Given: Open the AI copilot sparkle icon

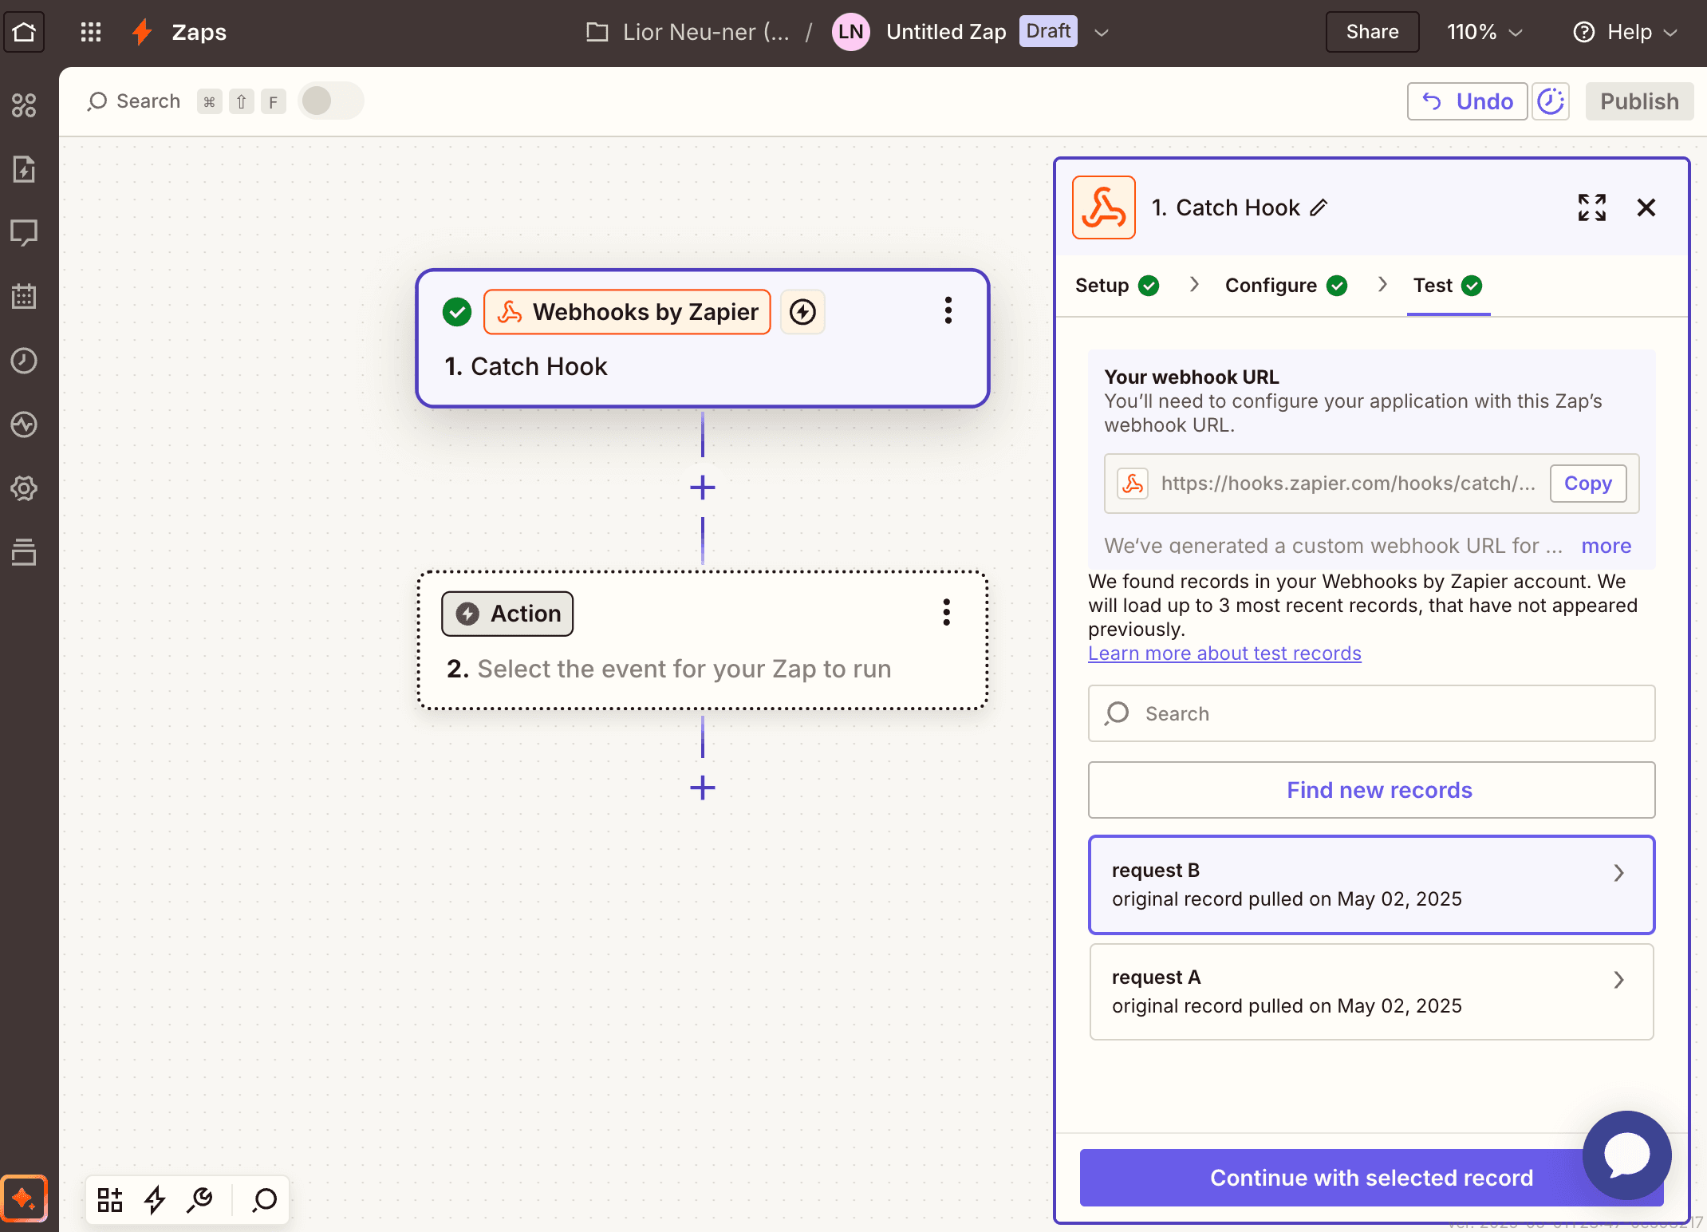Looking at the screenshot, I should tap(24, 1198).
